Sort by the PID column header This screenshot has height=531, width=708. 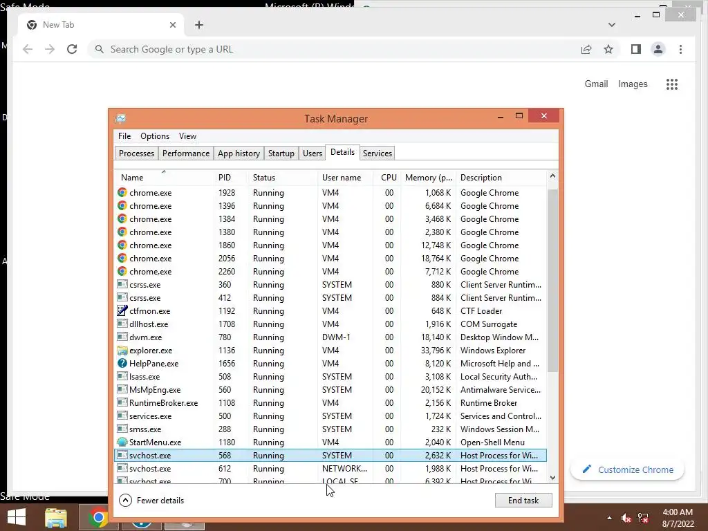pyautogui.click(x=230, y=178)
